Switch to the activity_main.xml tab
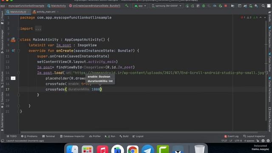 (46, 12)
